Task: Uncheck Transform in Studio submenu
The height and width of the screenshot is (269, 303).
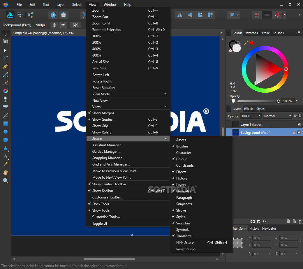Action: (x=201, y=236)
